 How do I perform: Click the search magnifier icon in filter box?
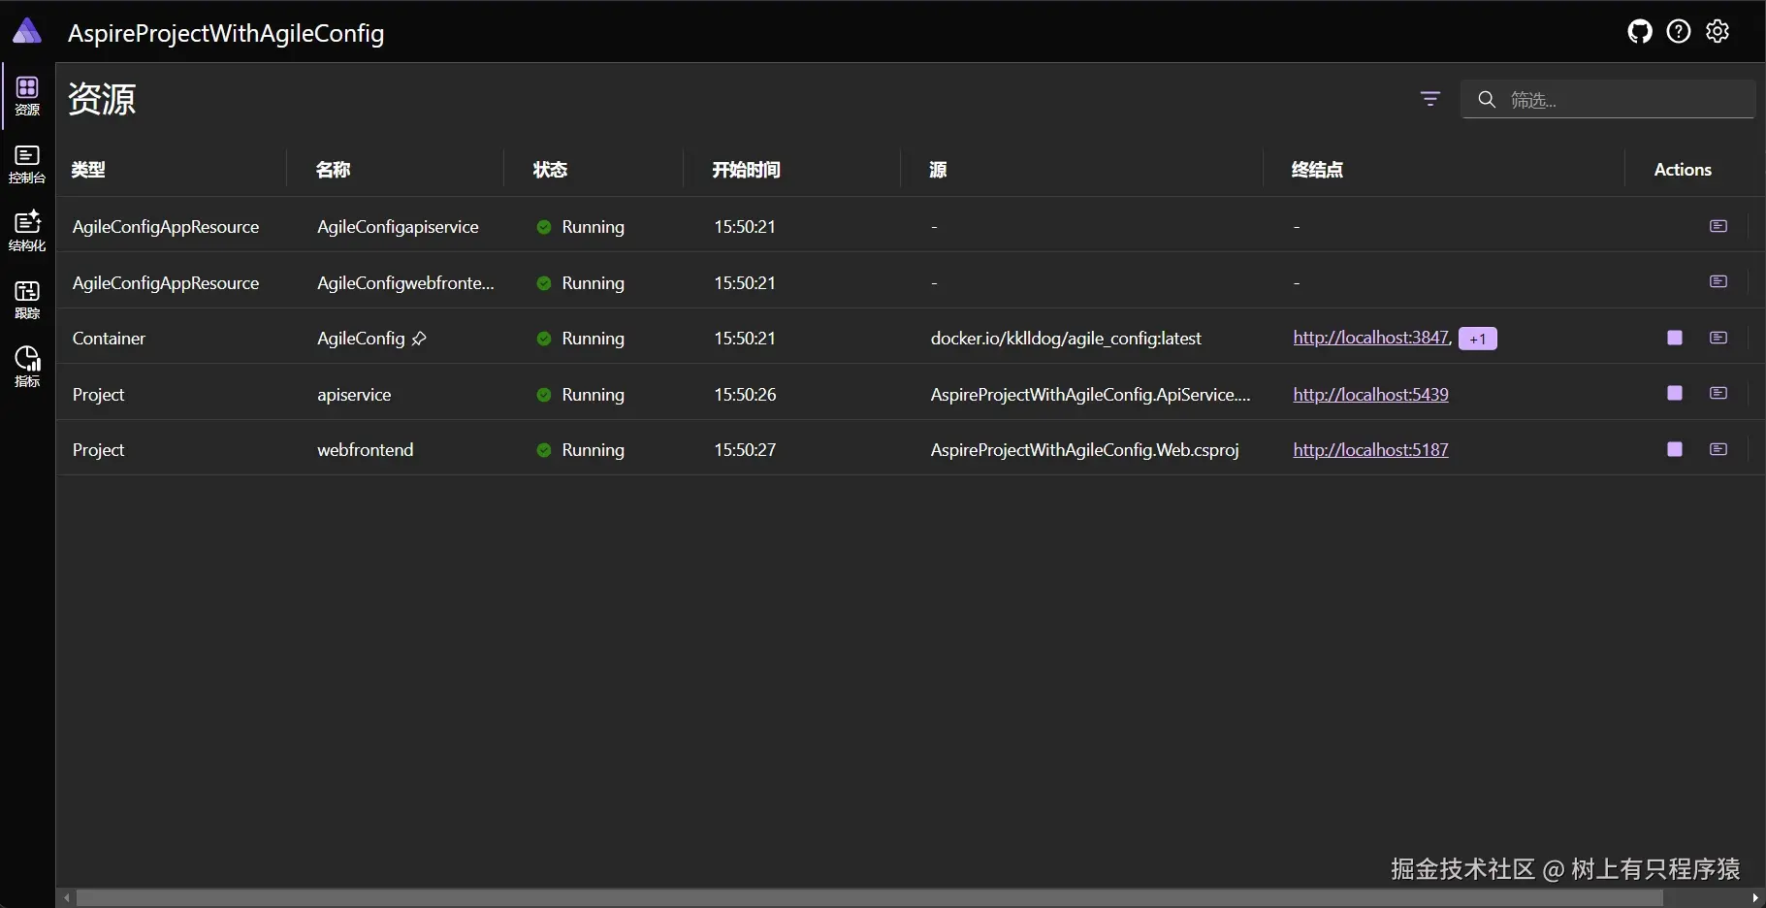coord(1487,99)
